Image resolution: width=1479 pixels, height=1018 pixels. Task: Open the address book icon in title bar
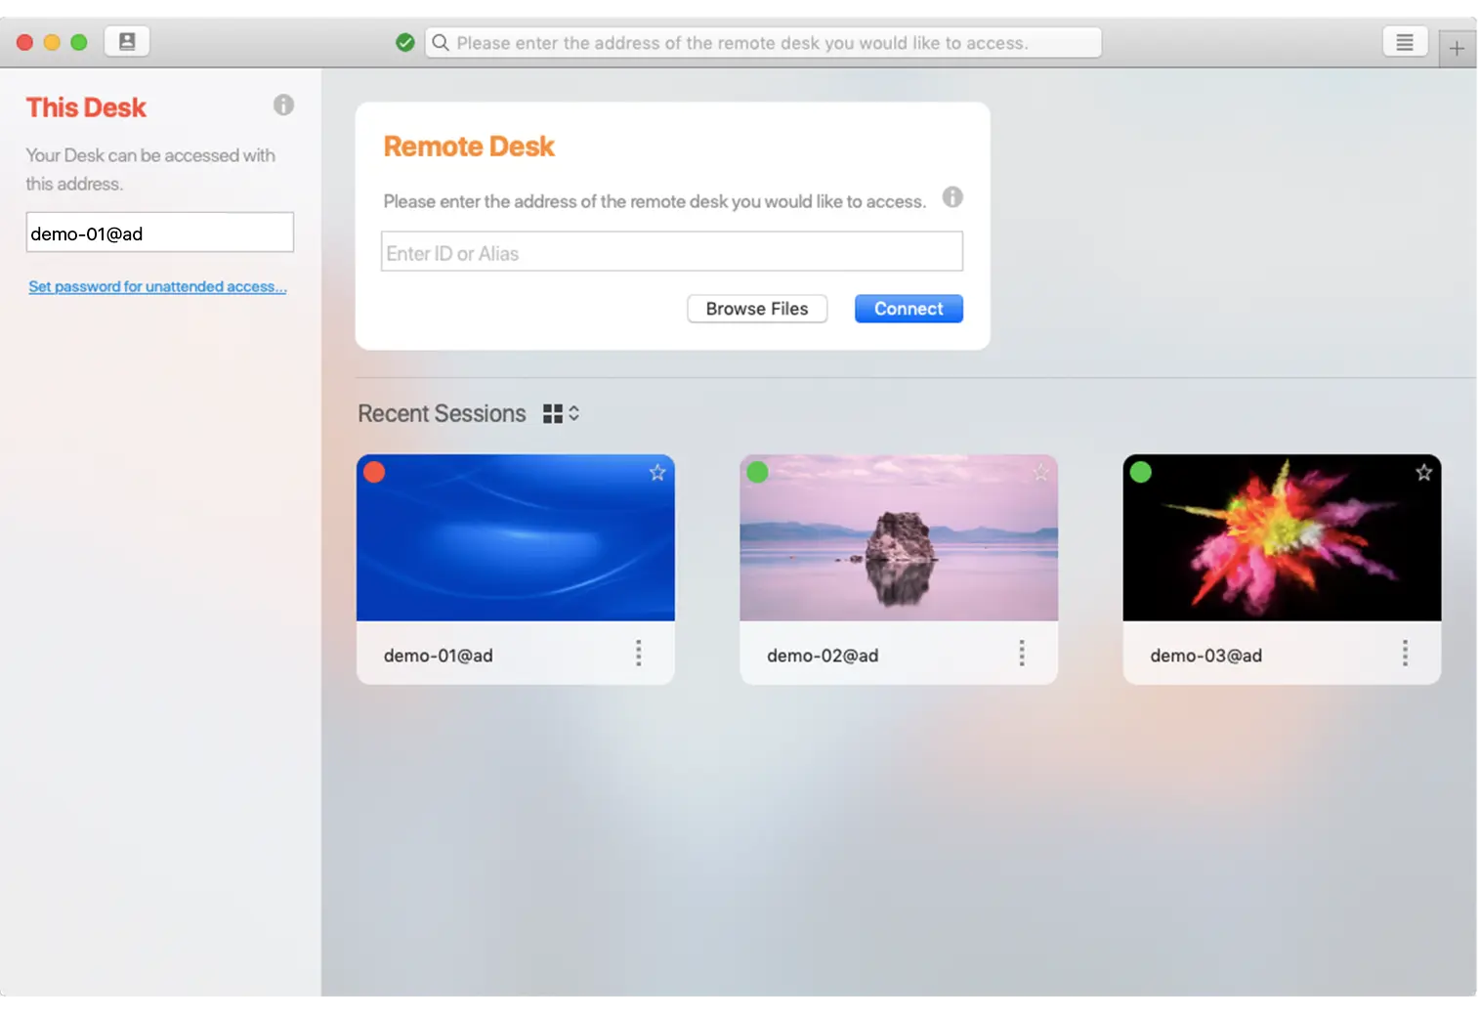click(x=127, y=42)
